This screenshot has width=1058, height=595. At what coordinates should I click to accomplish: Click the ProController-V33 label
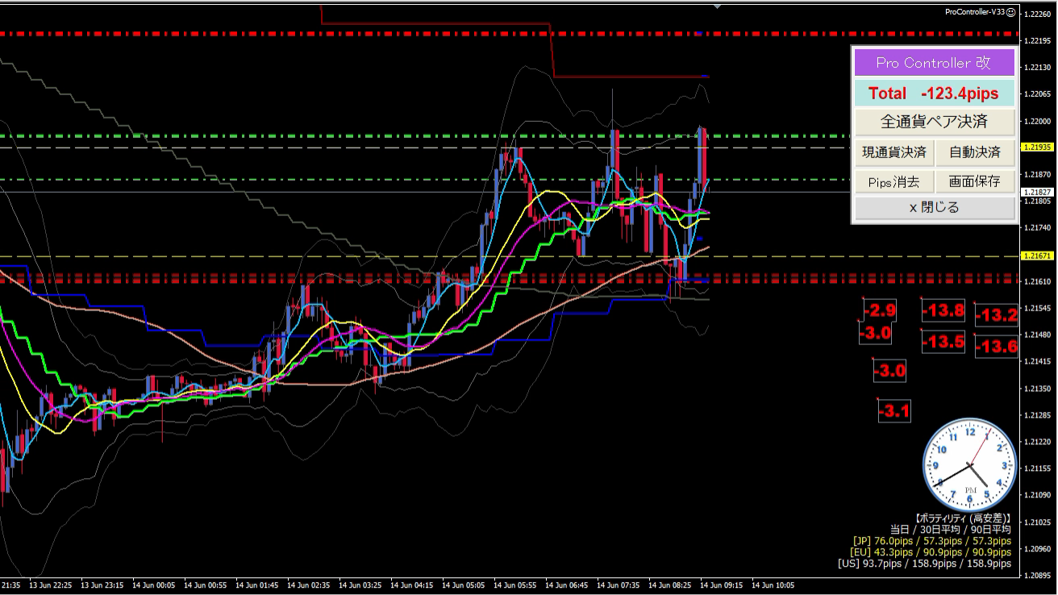point(975,12)
